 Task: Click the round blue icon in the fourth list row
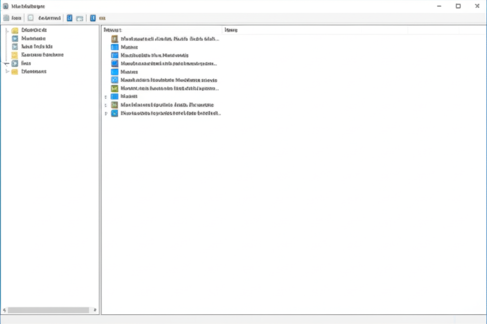[115, 63]
